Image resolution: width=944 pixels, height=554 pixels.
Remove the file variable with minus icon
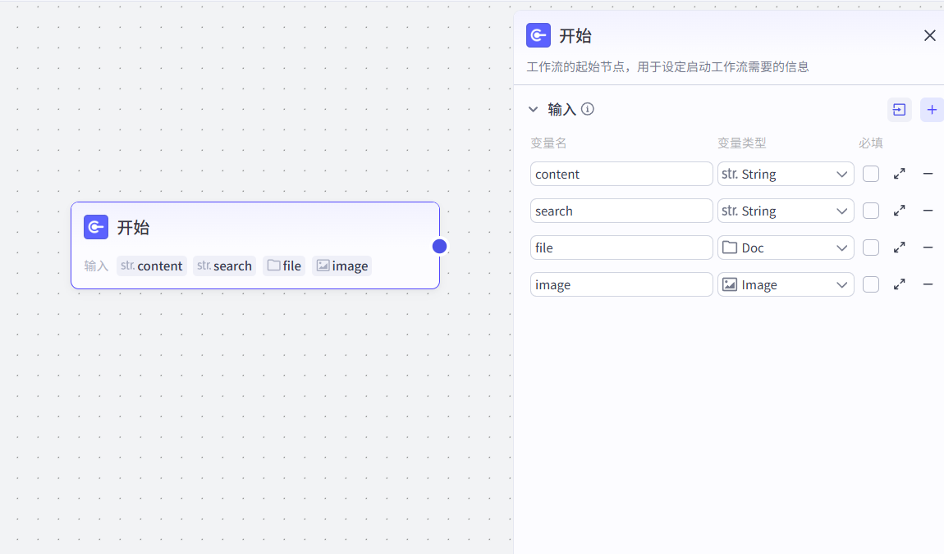click(928, 247)
